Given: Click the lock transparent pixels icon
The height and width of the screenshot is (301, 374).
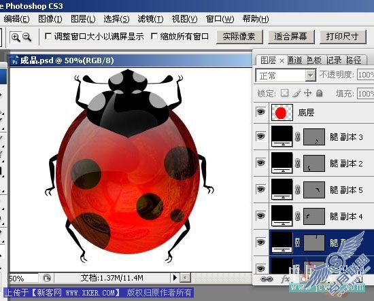Looking at the screenshot, I should 284,93.
